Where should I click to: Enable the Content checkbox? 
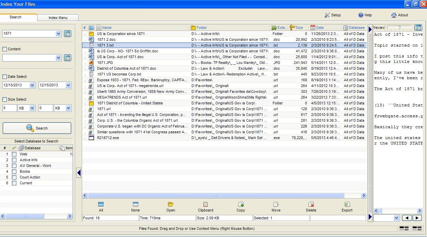coord(5,49)
